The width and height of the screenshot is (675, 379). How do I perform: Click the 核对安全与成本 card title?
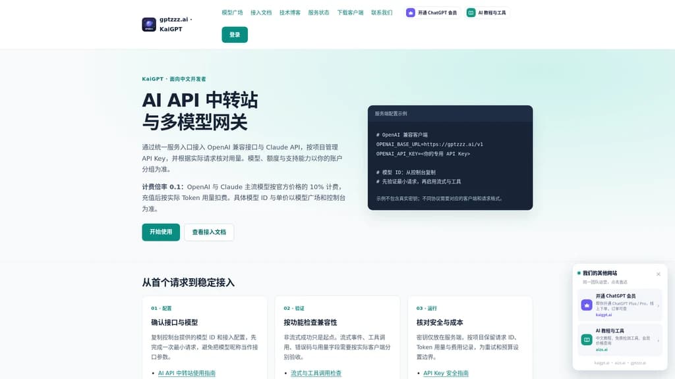(x=440, y=322)
